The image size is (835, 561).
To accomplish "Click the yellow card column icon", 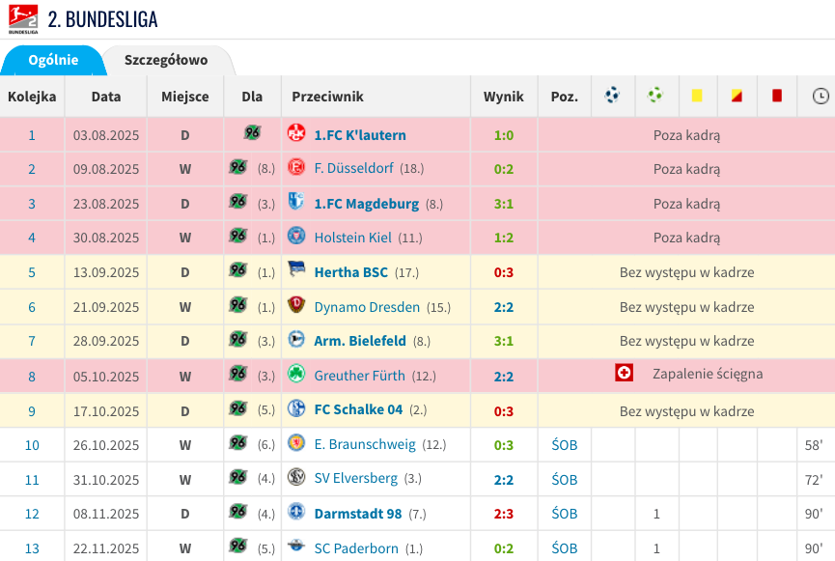I will click(696, 96).
